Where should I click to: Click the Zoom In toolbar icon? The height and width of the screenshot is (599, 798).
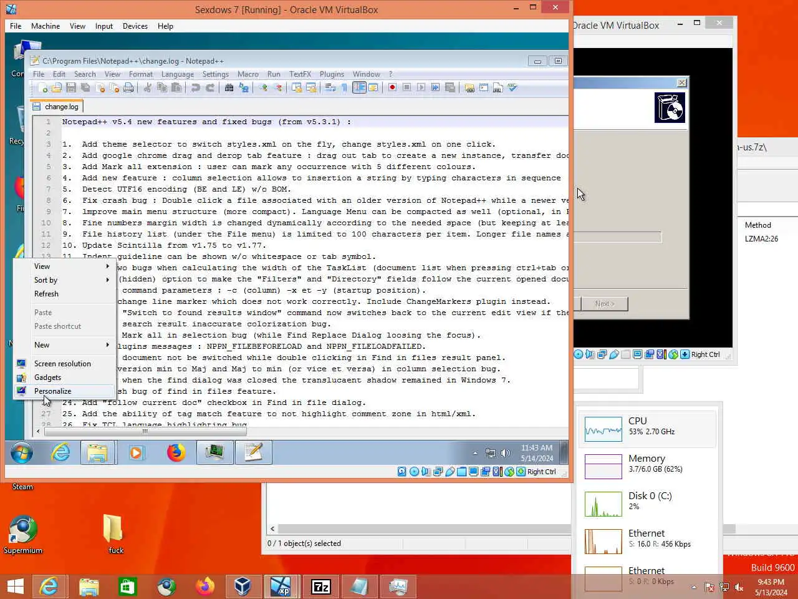tap(263, 88)
